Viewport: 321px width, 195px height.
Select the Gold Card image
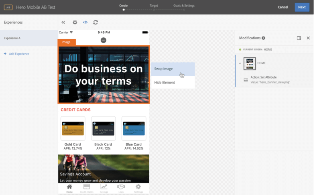73,128
